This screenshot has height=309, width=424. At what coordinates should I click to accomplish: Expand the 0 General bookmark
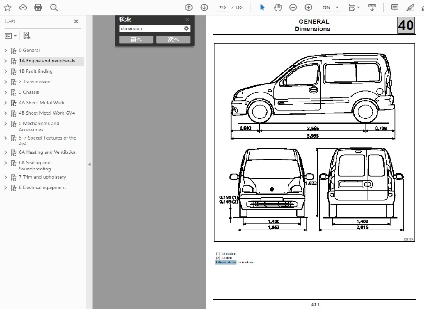(x=6, y=50)
